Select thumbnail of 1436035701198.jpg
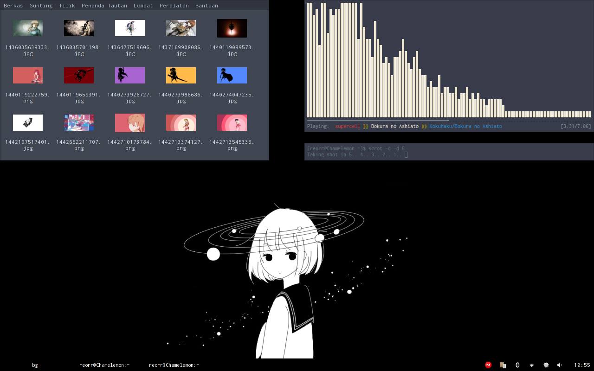This screenshot has width=594, height=371. [x=79, y=28]
